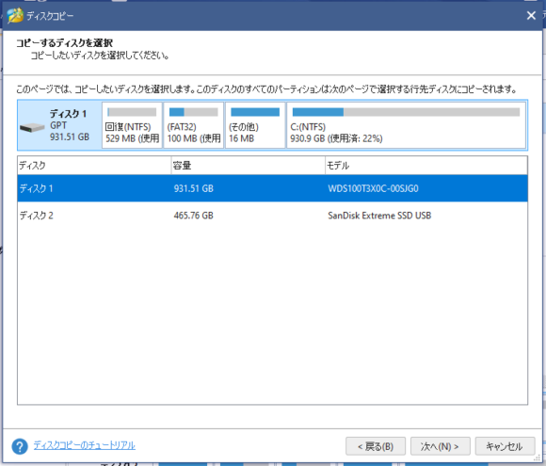Click the 次へ(N) next button
This screenshot has height=466, width=546.
[x=441, y=446]
